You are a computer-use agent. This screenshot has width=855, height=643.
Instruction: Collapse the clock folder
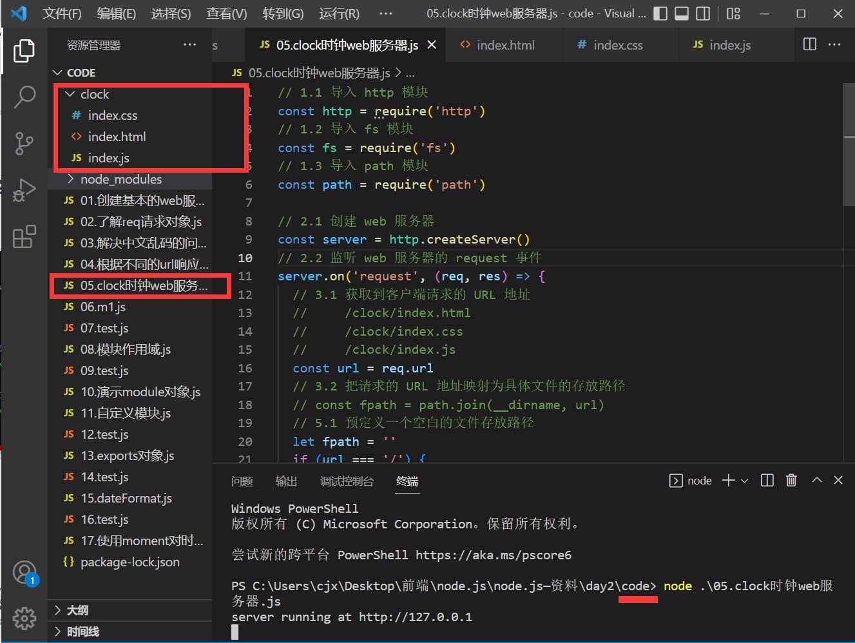click(x=131, y=94)
